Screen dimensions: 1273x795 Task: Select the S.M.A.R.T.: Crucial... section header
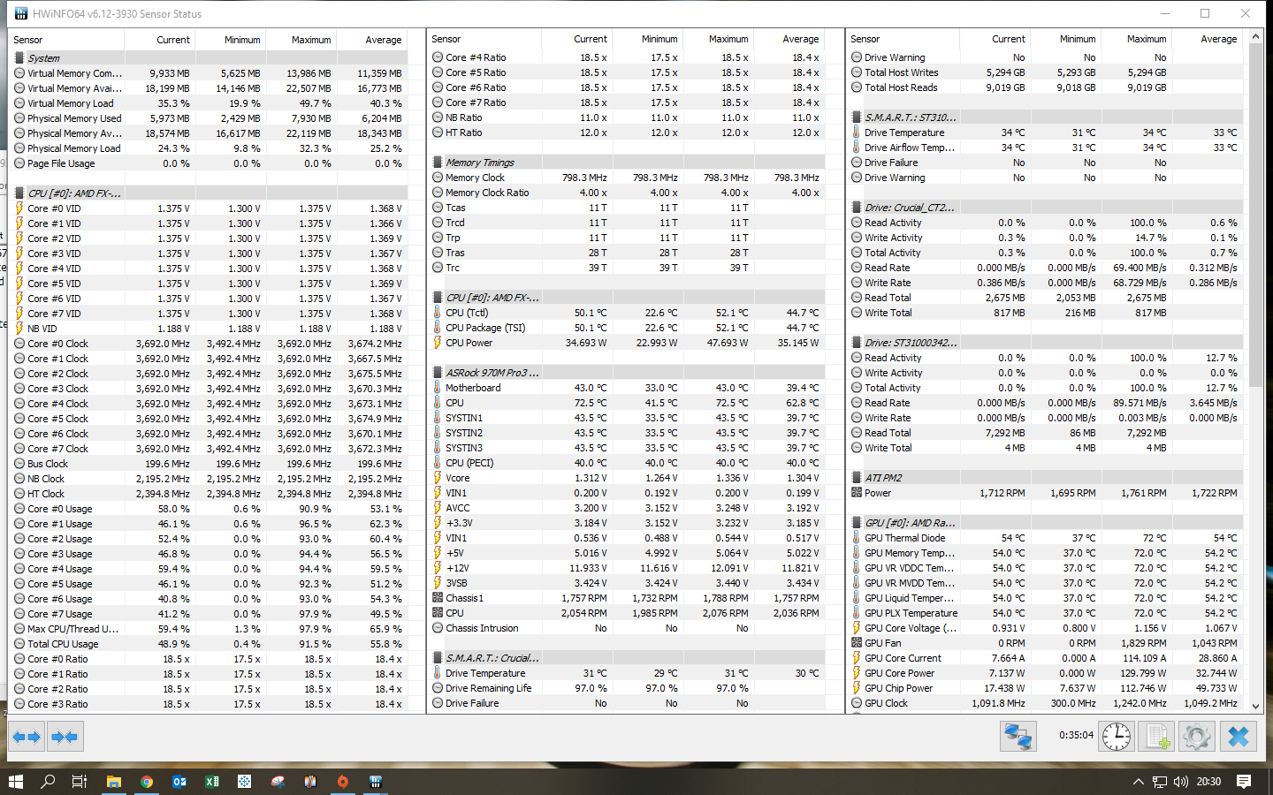coord(628,658)
